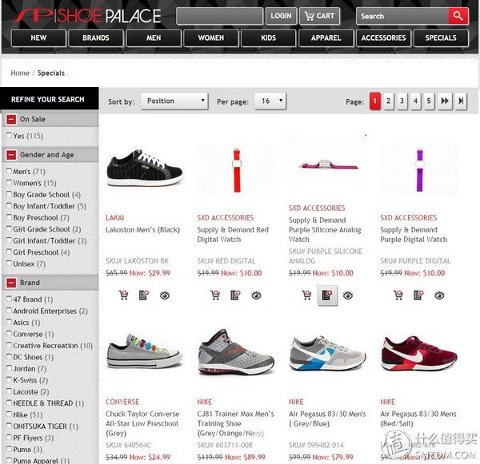This screenshot has height=464, width=480.
Task: Go to results page 2
Action: [389, 101]
